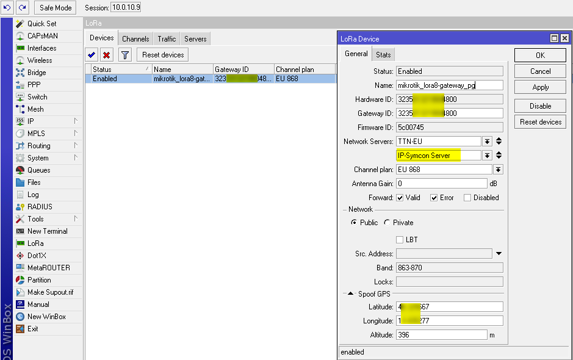Open New WinBox icon

[20, 317]
